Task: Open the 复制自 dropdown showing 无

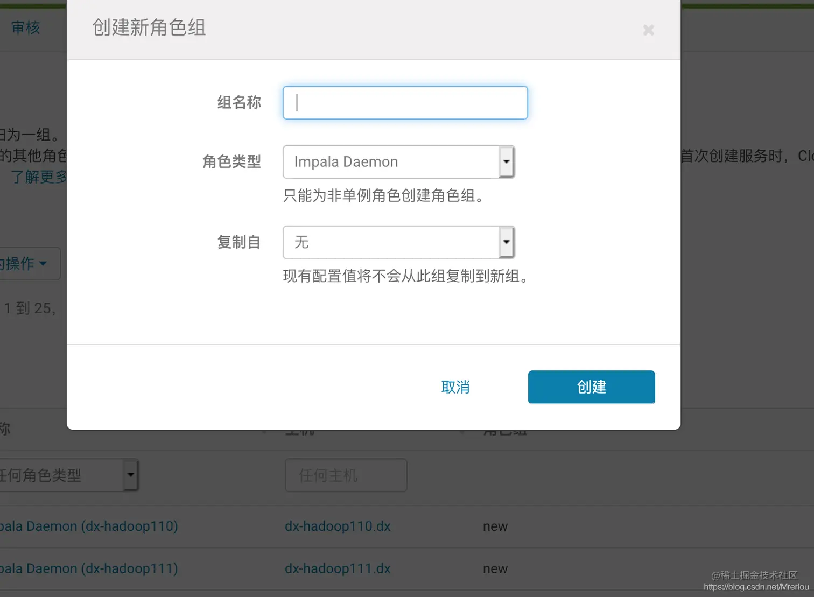Action: click(x=398, y=242)
